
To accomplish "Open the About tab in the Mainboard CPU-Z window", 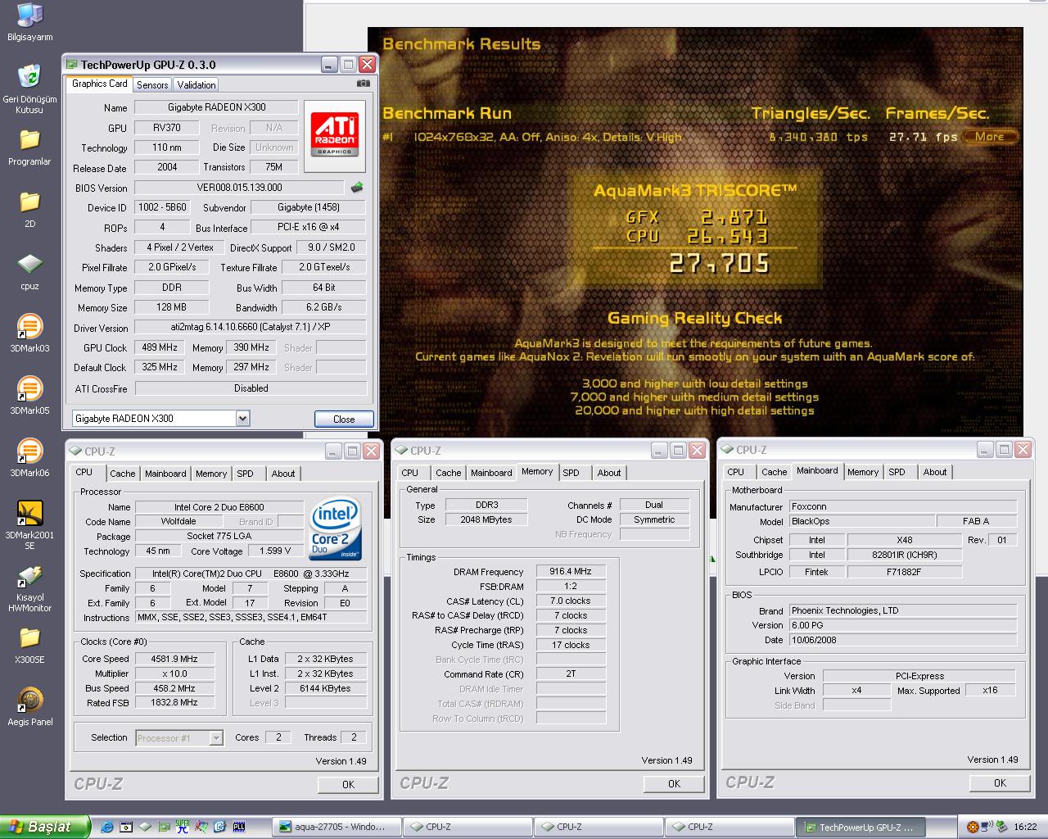I will pyautogui.click(x=935, y=472).
